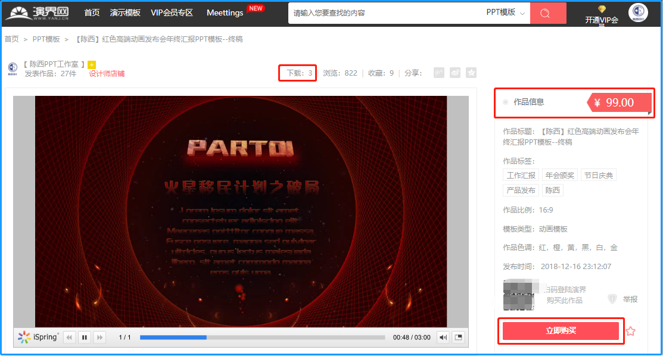Click the shield icon beside 举报
The width and height of the screenshot is (663, 356).
pyautogui.click(x=612, y=299)
